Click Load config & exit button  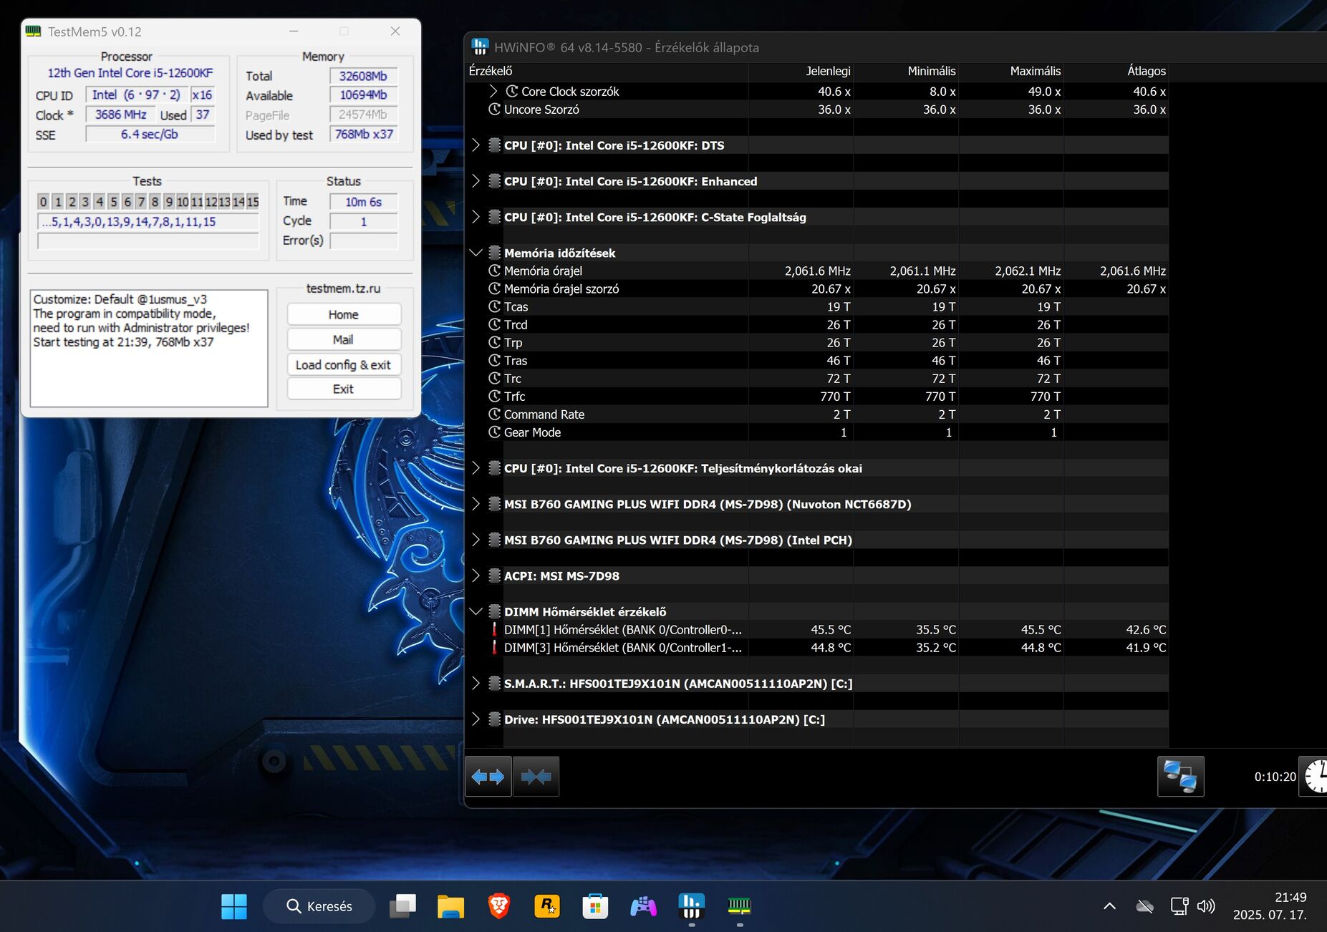point(344,364)
